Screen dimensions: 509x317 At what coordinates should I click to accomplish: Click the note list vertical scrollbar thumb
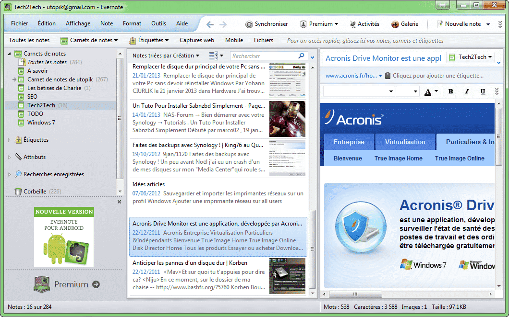(x=313, y=249)
